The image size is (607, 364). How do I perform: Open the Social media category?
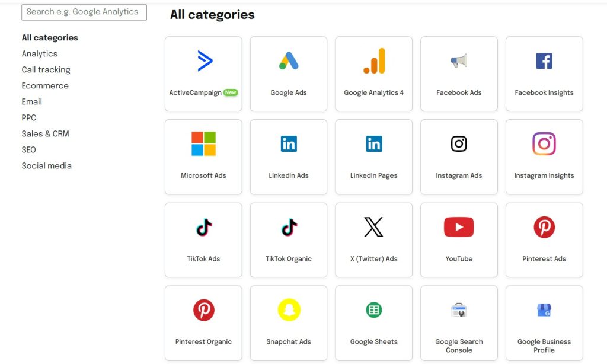click(47, 165)
